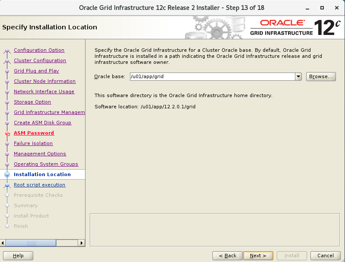Screen dimensions: 345x262
Task: Jump to Cluster Node Information step
Action: [x=44, y=81]
